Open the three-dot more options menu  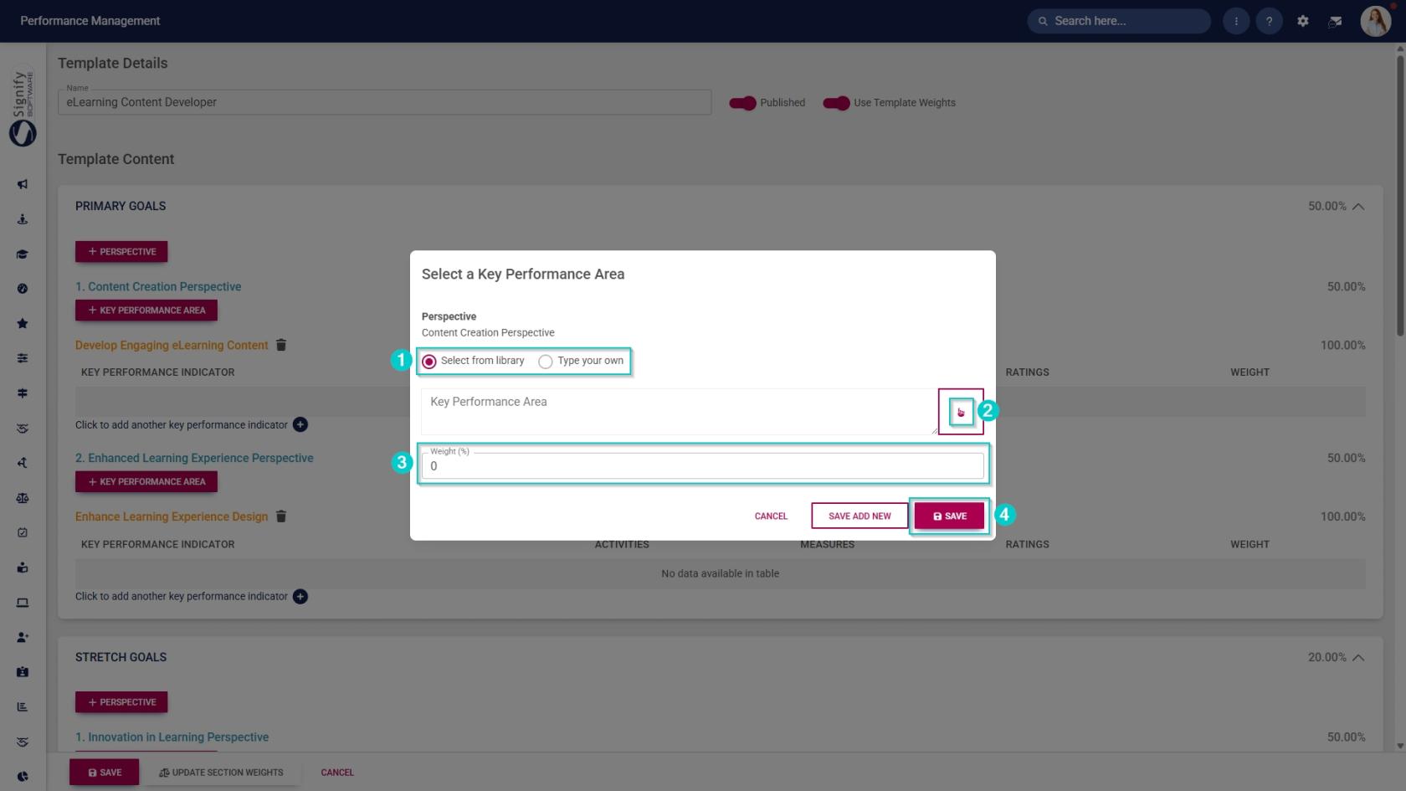pos(1236,21)
